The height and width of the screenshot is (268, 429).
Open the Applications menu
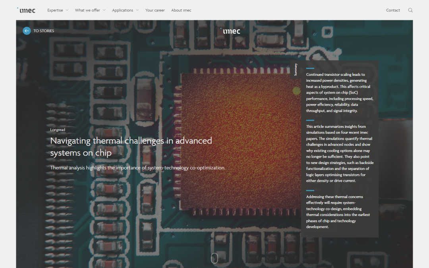(x=123, y=10)
